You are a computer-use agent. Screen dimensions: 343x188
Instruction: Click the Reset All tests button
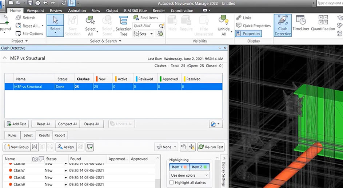pyautogui.click(x=44, y=124)
